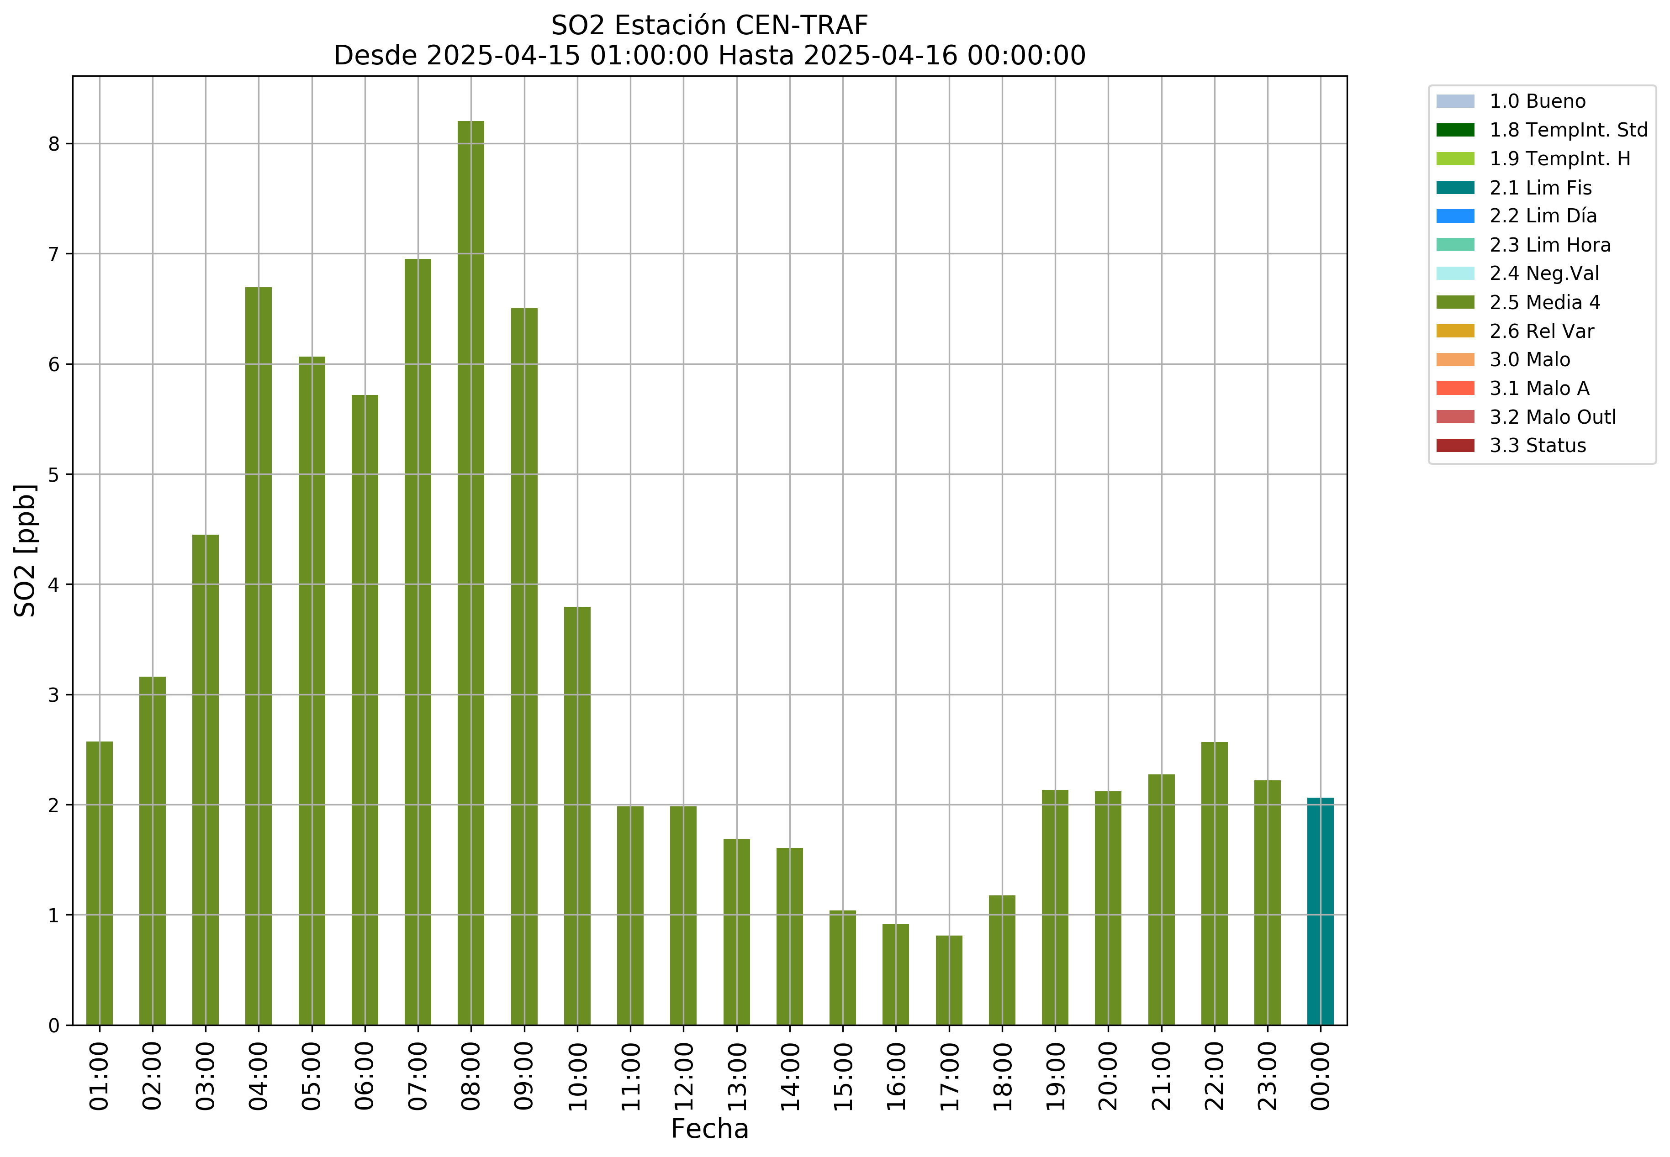This screenshot has height=1157, width=1670.
Task: Click the x-axis tick label 20:00
Action: (x=1108, y=1077)
